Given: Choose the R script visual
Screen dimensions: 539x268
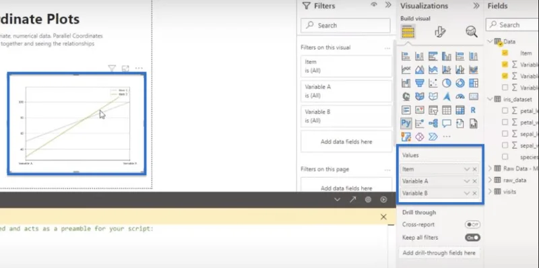Looking at the screenshot, I should click(x=474, y=110).
